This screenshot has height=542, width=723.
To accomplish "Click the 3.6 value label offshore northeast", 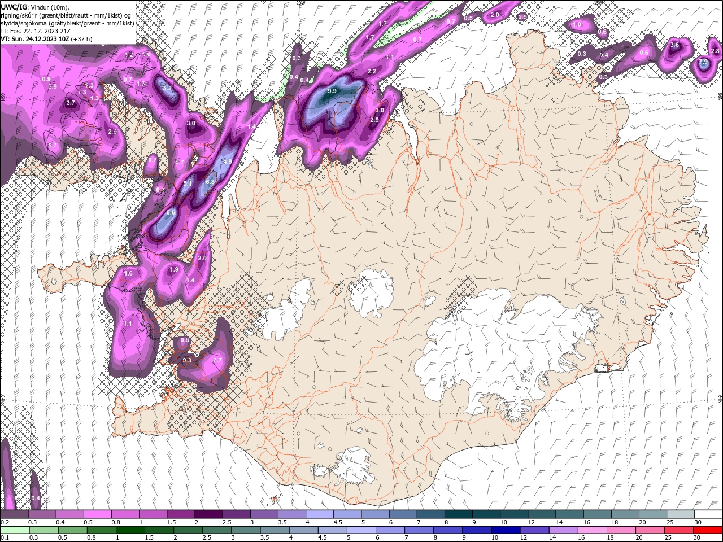I will click(x=674, y=45).
